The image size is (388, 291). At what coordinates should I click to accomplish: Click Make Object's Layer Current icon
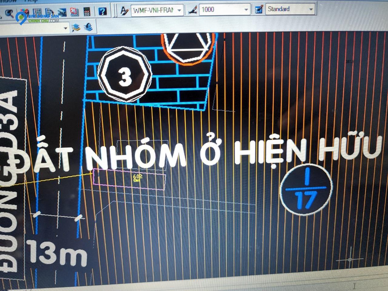[x=76, y=28]
